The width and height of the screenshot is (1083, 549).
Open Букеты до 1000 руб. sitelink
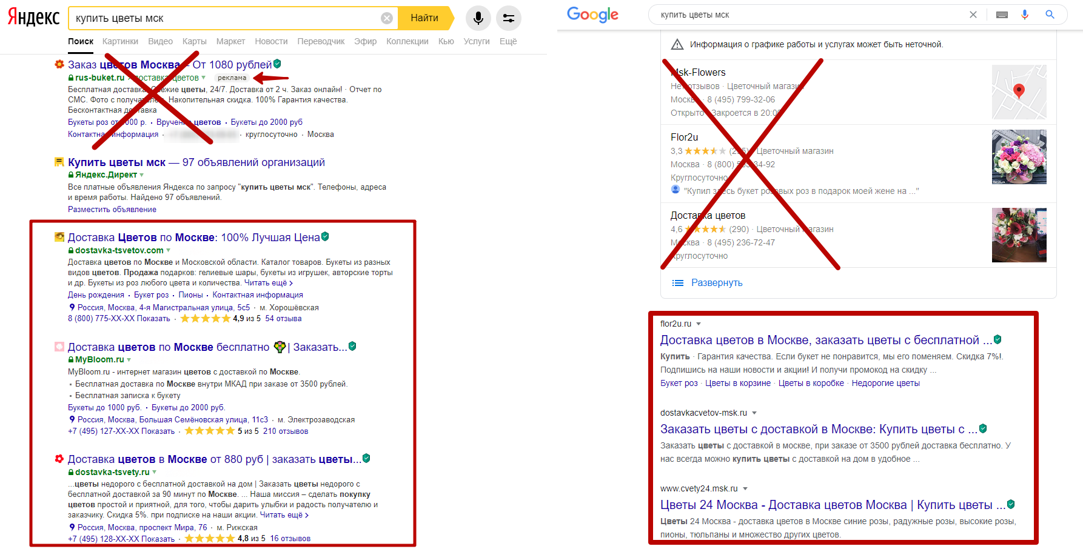(x=104, y=408)
